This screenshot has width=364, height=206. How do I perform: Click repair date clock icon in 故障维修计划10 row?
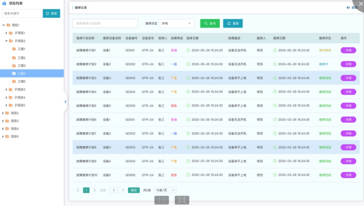coord(275,175)
